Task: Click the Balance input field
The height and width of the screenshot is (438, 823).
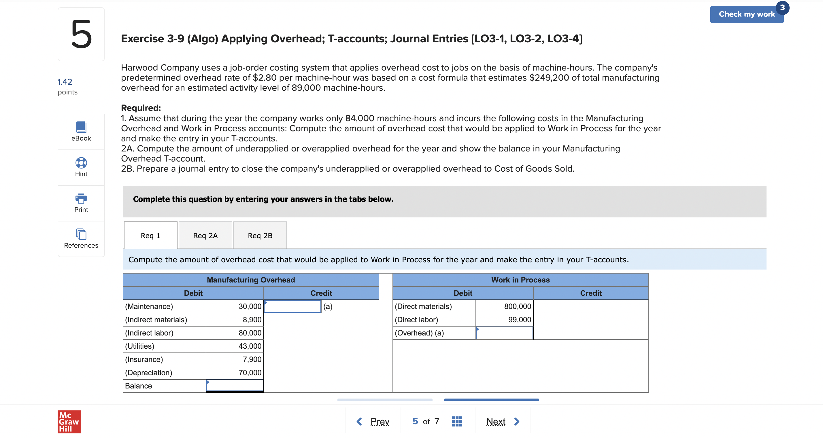Action: point(235,386)
